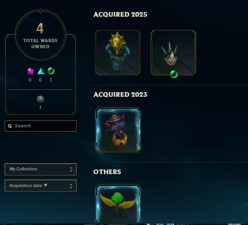Open the My Collection dropdown
The width and height of the screenshot is (248, 225).
pos(40,169)
